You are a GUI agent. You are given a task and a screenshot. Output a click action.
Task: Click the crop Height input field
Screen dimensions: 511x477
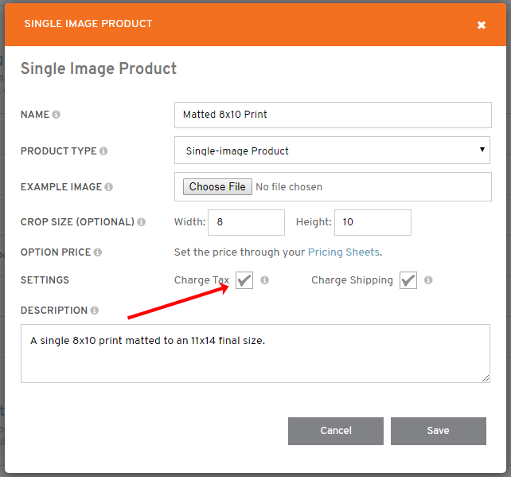coord(373,222)
